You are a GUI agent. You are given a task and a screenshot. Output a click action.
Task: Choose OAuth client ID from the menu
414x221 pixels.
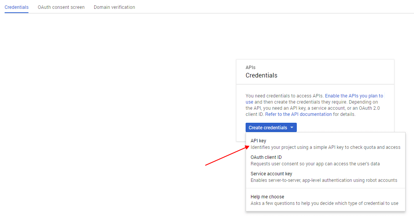[325, 160]
